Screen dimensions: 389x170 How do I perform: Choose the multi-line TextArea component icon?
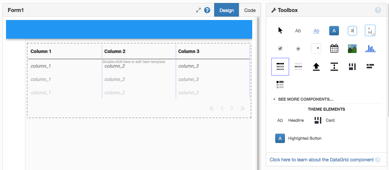[370, 31]
